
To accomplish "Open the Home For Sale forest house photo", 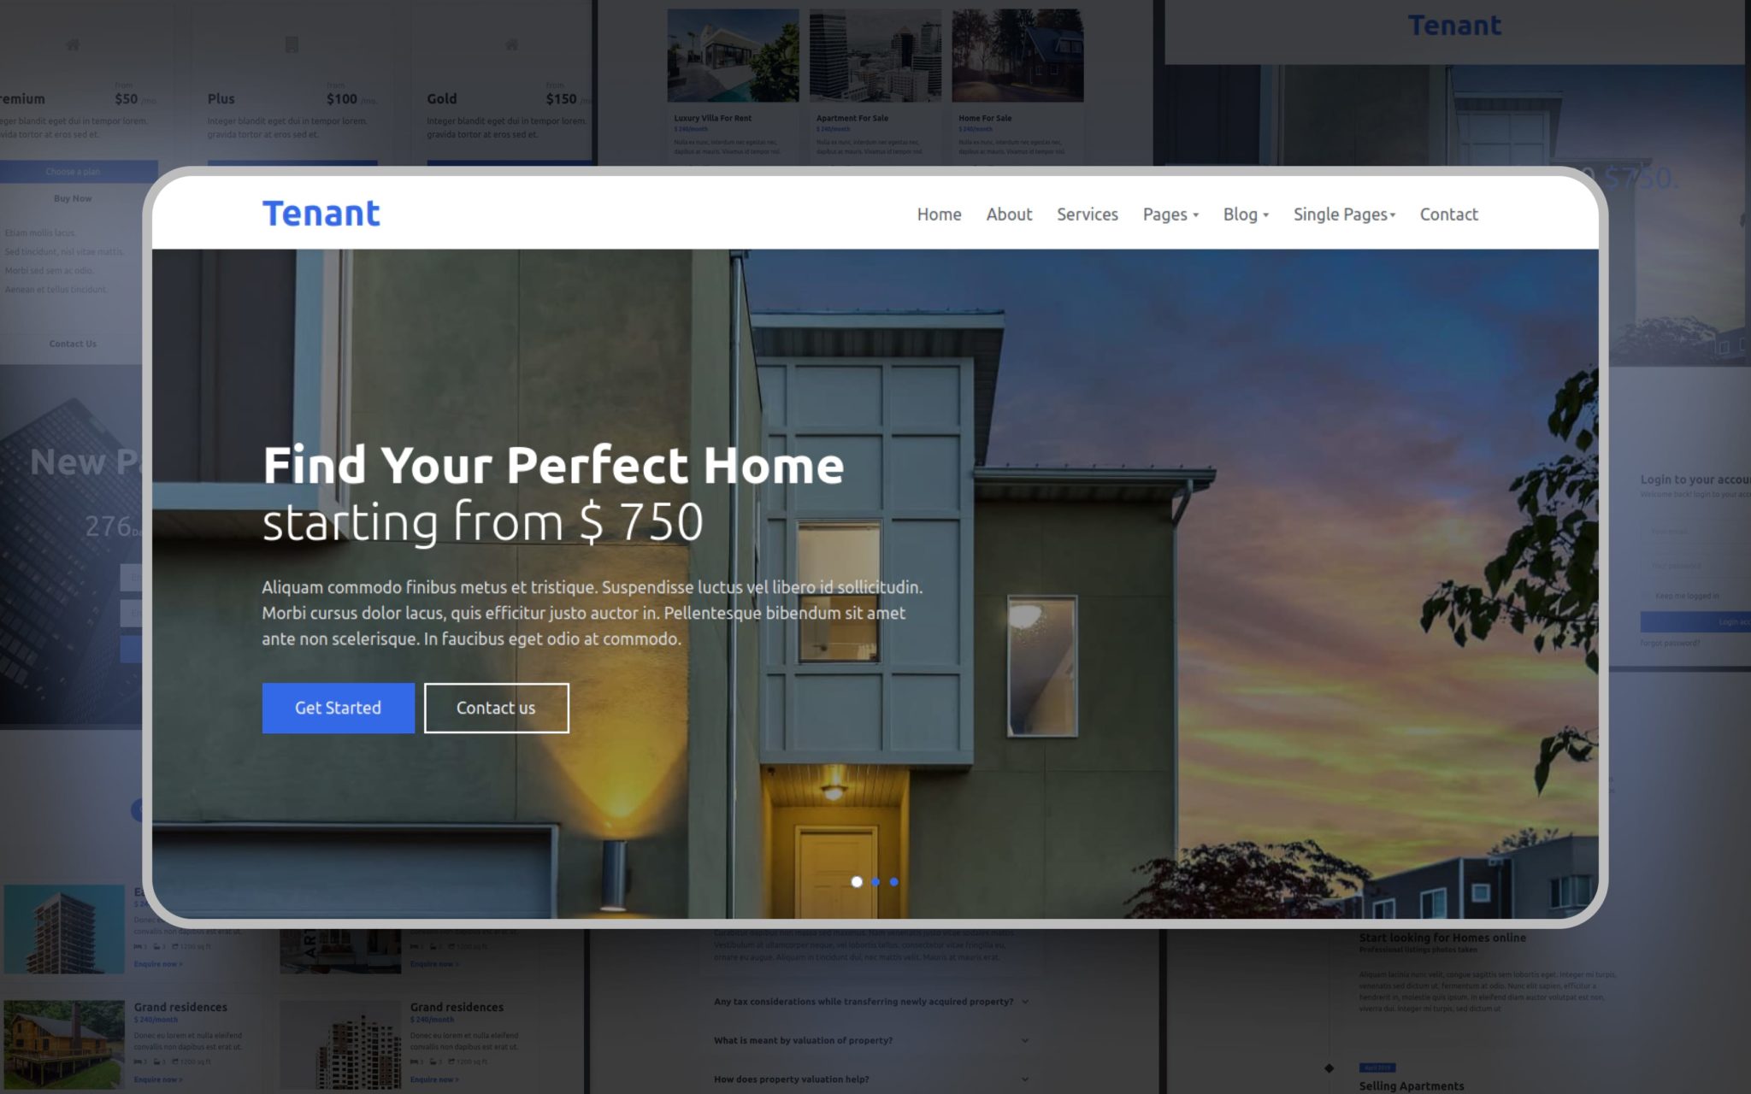I will tap(1017, 56).
